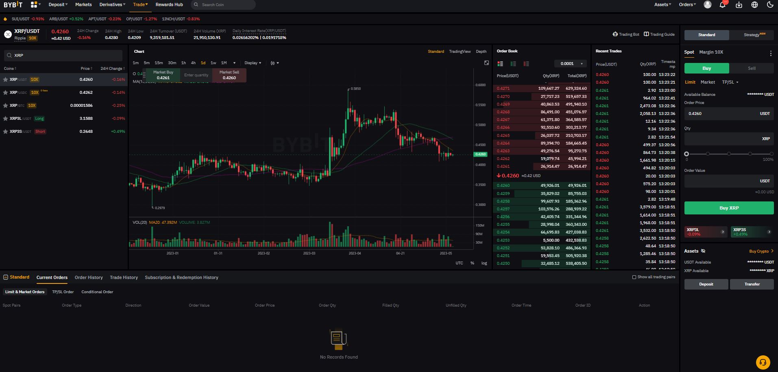Viewport: 778px width, 372px height.
Task: Expand the Orders menu
Action: coord(687,4)
